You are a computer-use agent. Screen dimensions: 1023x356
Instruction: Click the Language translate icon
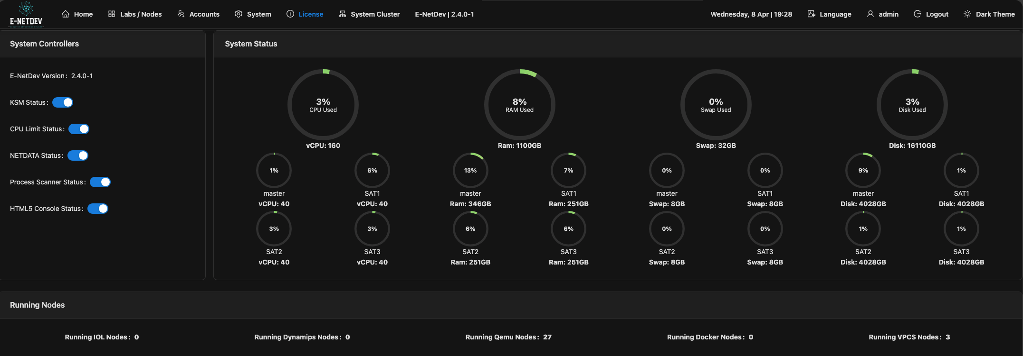click(812, 14)
